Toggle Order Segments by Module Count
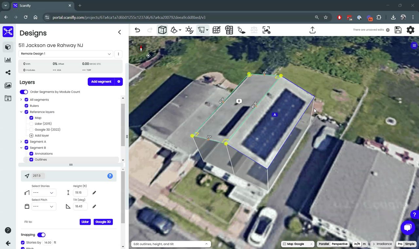The width and height of the screenshot is (419, 249). 24,92
